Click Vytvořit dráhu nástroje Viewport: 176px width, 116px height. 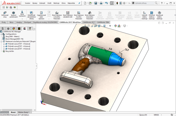(x=144, y=15)
